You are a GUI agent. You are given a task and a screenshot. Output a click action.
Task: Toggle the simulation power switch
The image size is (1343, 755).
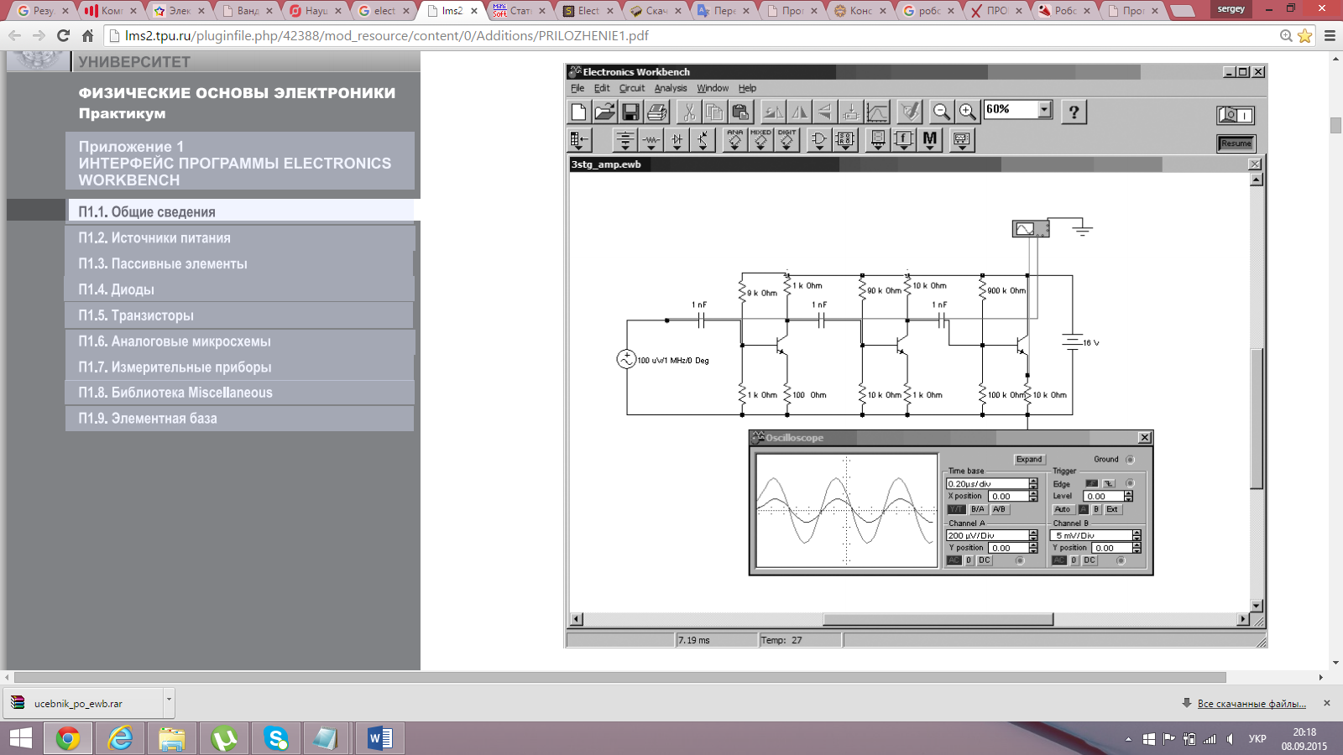[x=1236, y=115]
